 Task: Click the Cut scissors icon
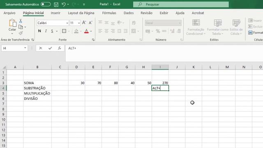[x=21, y=21]
